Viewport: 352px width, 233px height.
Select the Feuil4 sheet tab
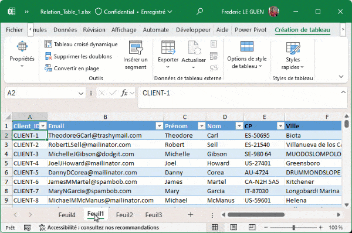coord(67,215)
